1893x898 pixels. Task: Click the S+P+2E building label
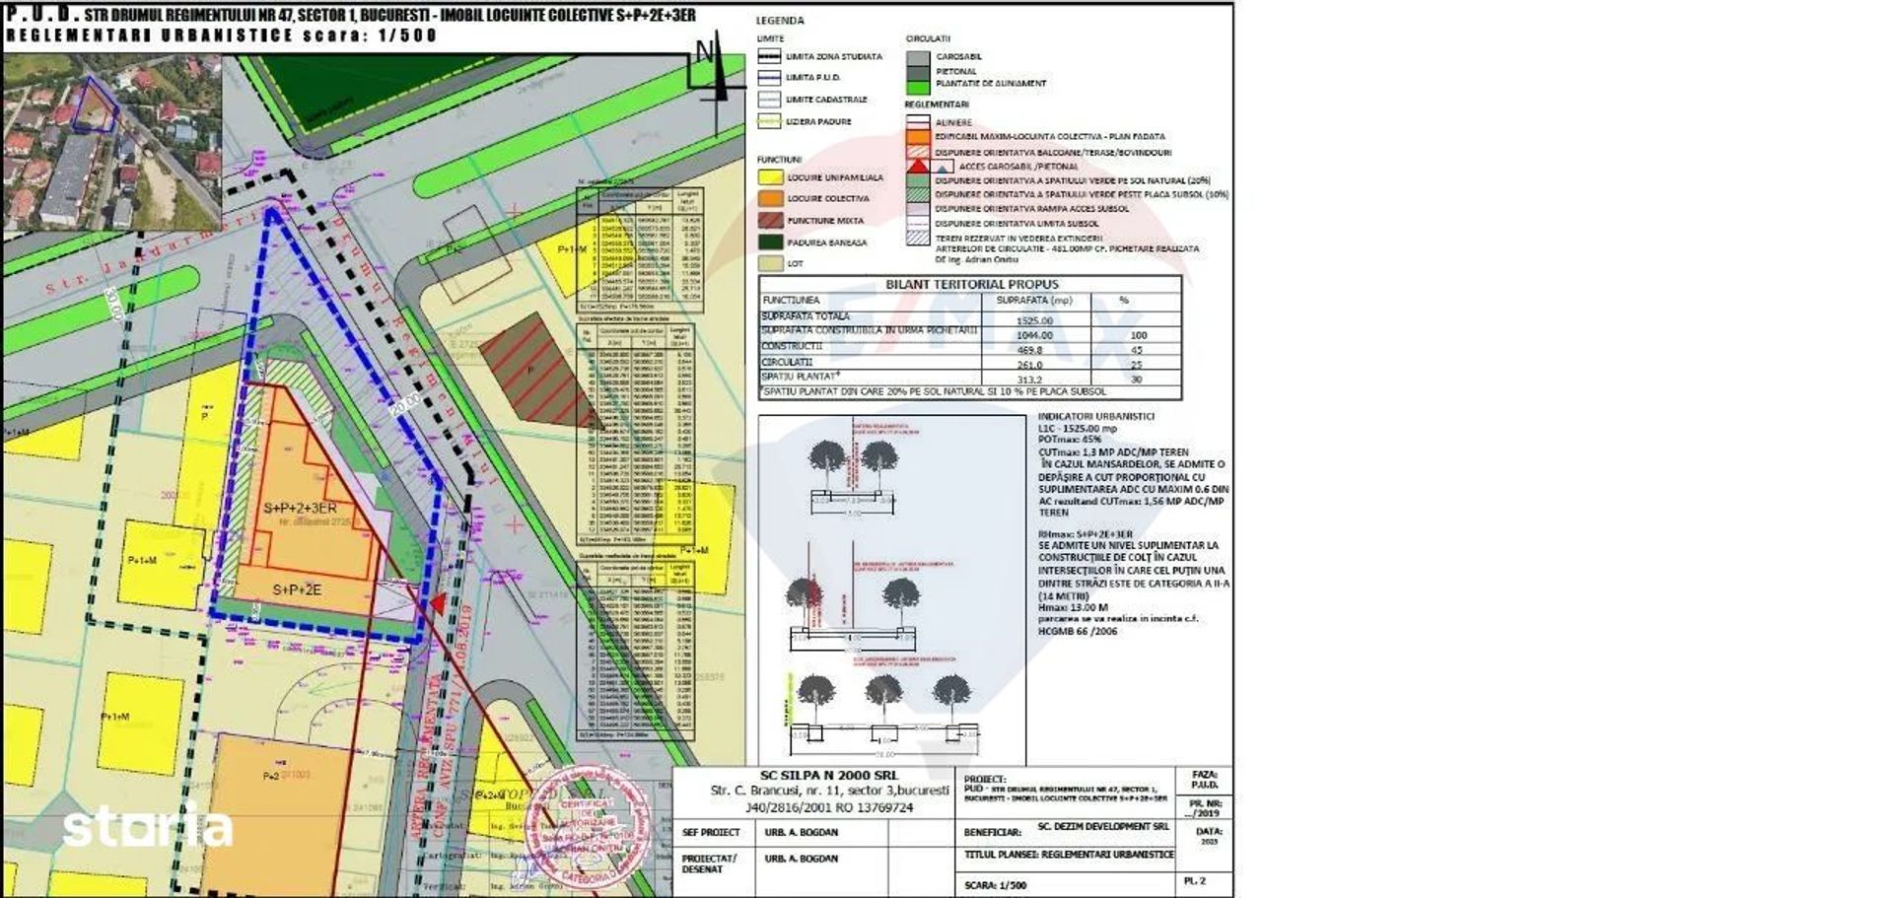297,589
